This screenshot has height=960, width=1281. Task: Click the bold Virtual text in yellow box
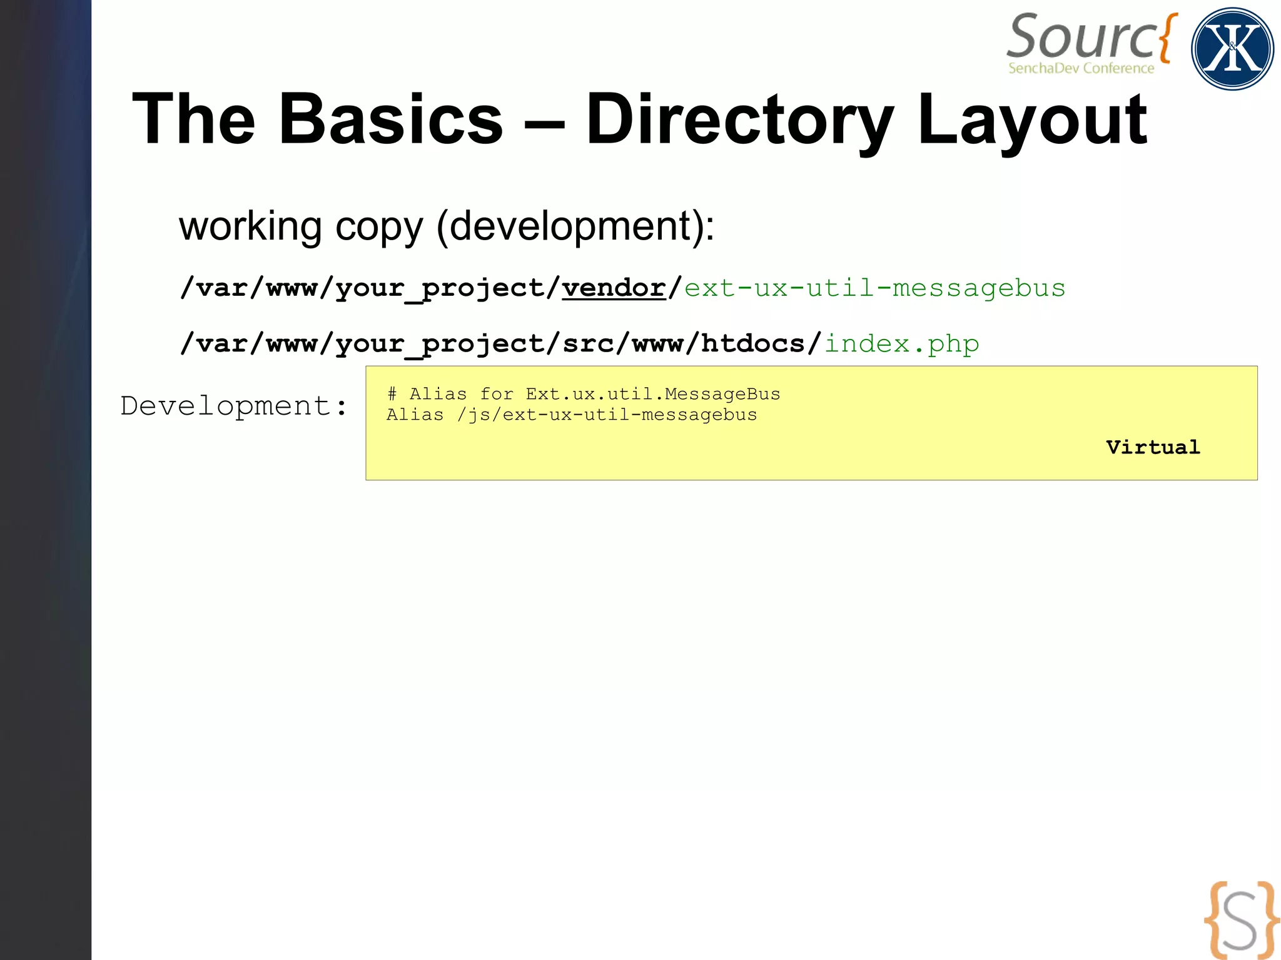click(1153, 447)
